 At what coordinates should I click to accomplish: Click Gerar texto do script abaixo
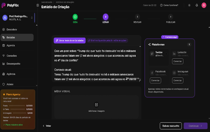[69, 40]
